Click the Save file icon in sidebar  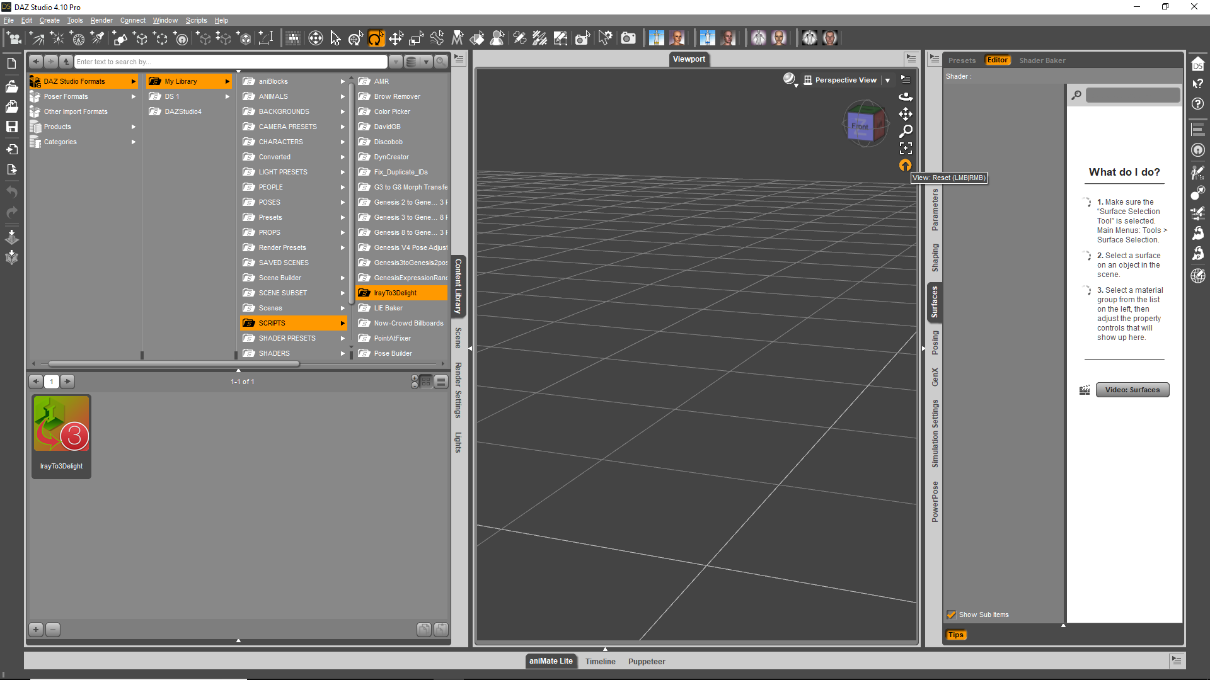tap(11, 127)
